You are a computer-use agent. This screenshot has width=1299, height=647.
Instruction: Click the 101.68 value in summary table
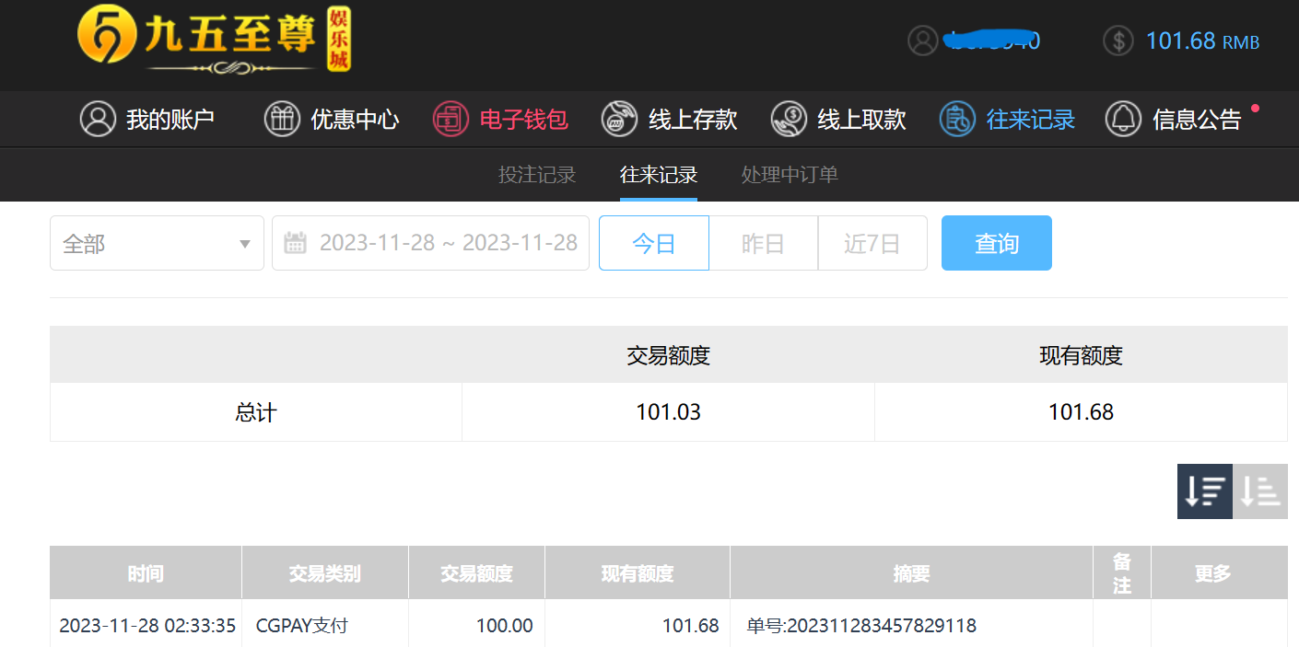click(1081, 412)
